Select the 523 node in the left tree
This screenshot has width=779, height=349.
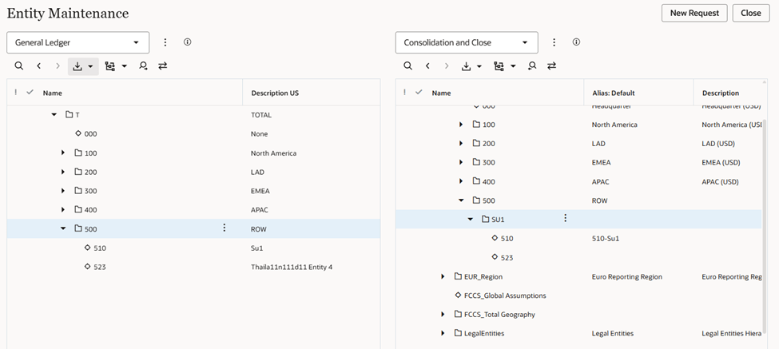99,267
